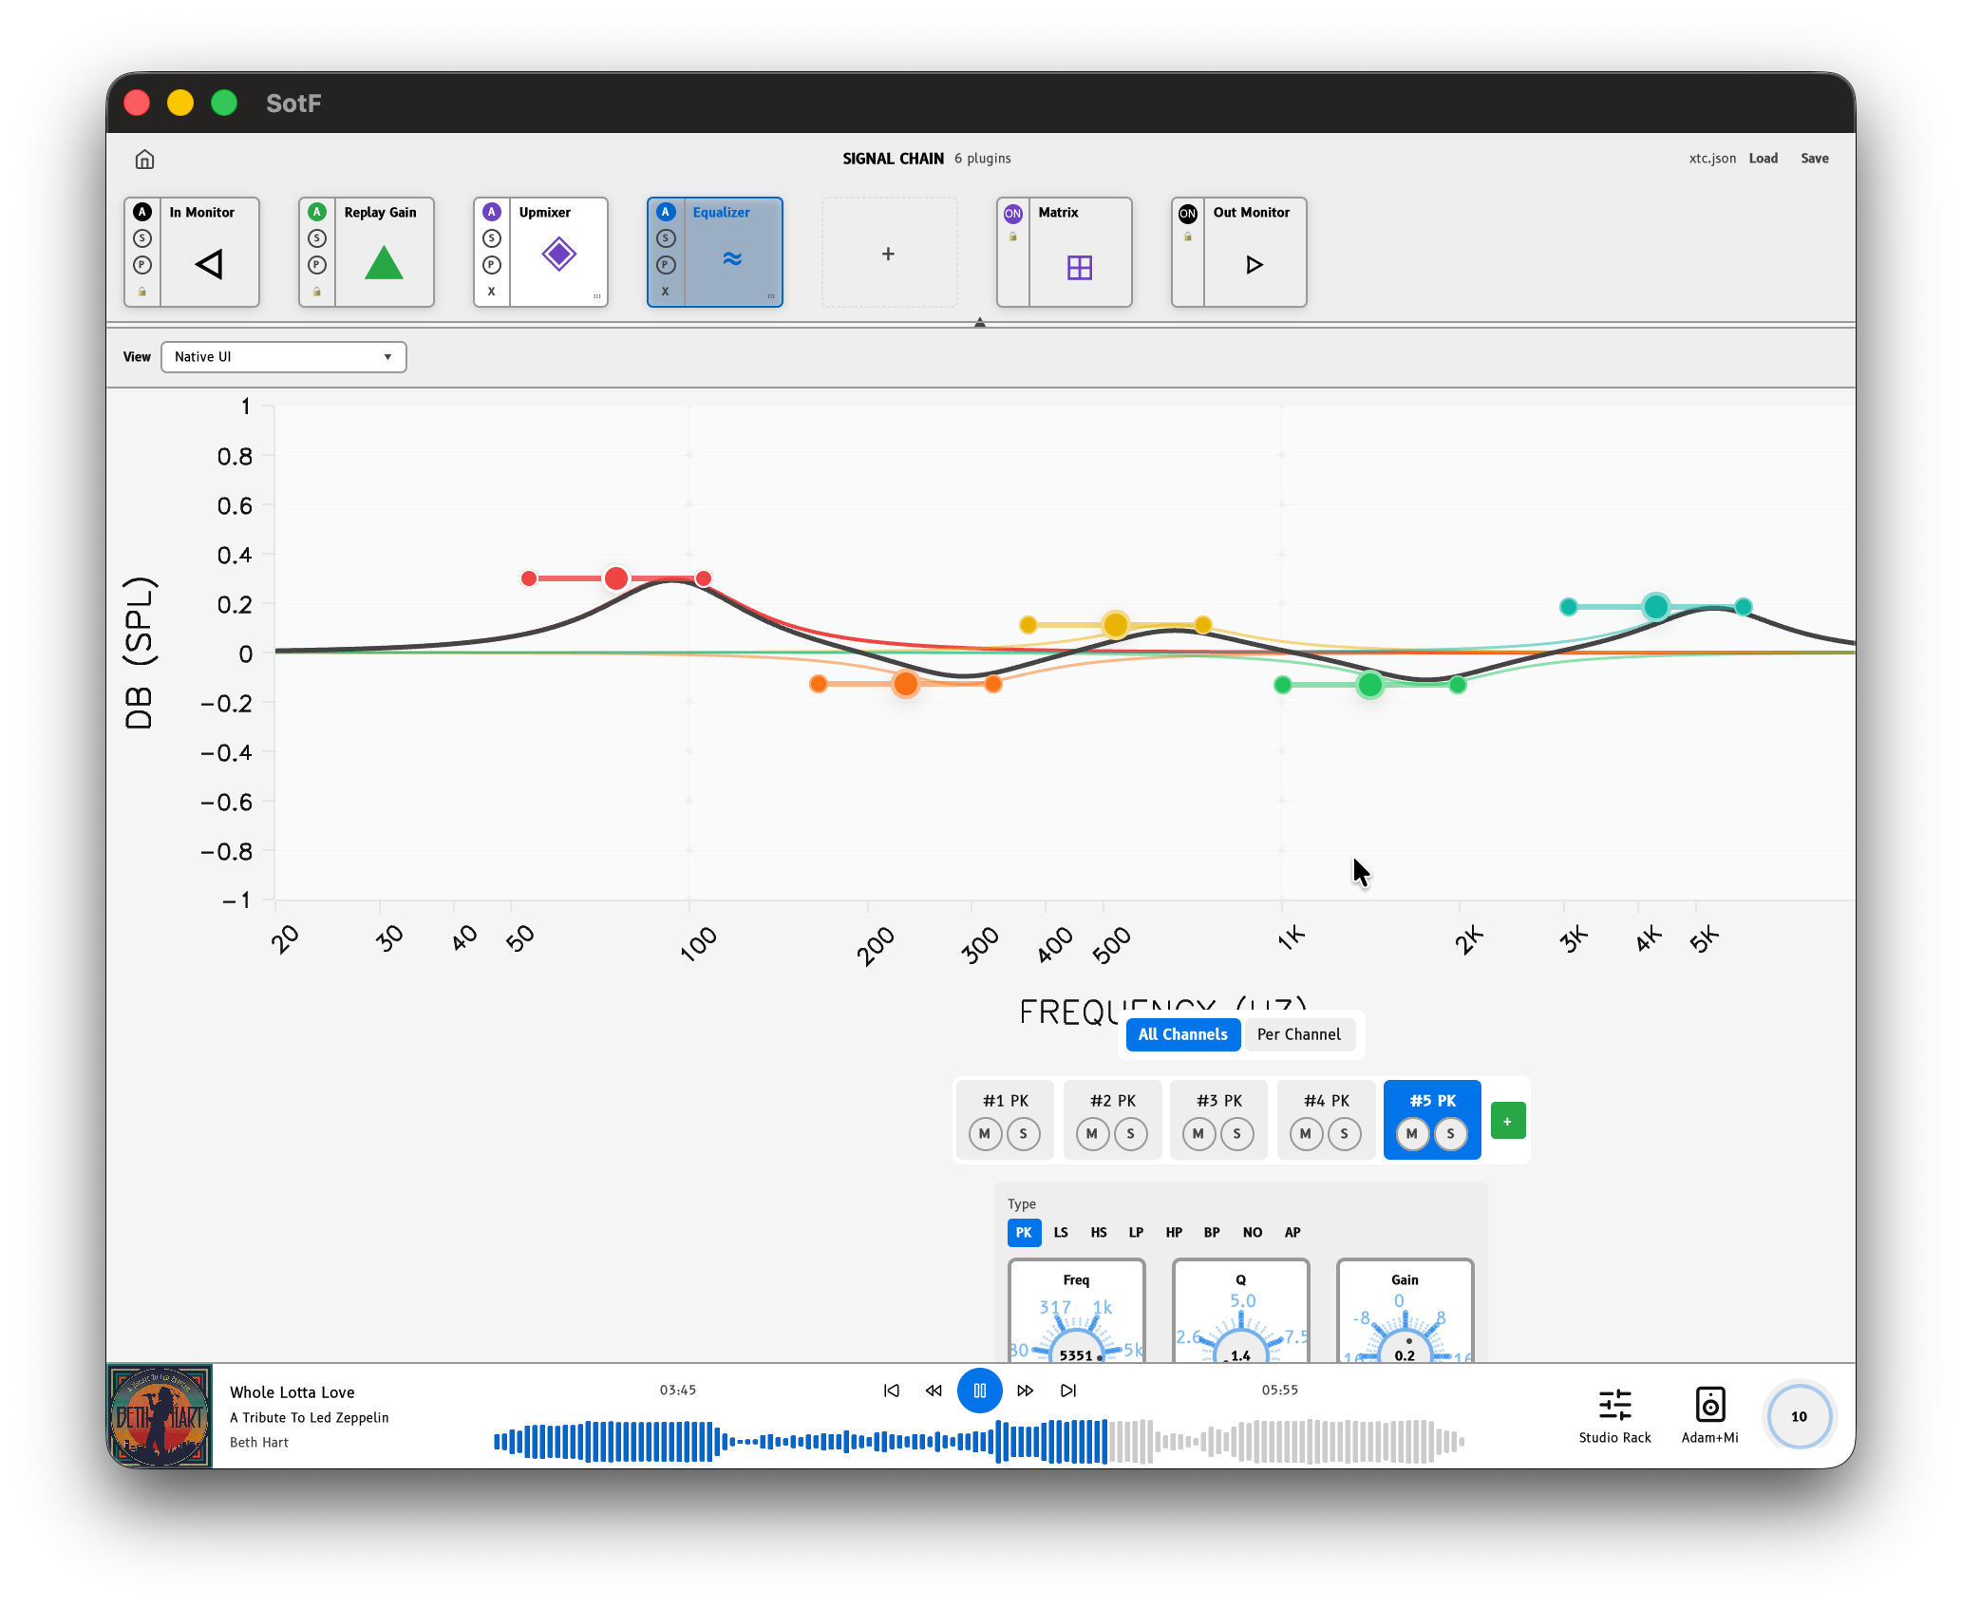This screenshot has height=1609, width=1962.
Task: Toggle Out Monitor ON button
Action: (1188, 213)
